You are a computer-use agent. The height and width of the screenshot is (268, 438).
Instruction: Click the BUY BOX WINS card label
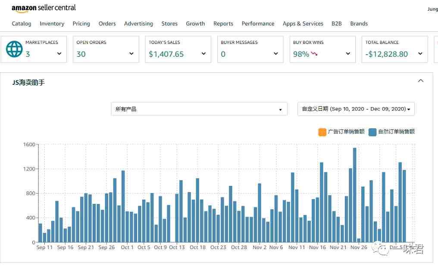click(x=308, y=43)
